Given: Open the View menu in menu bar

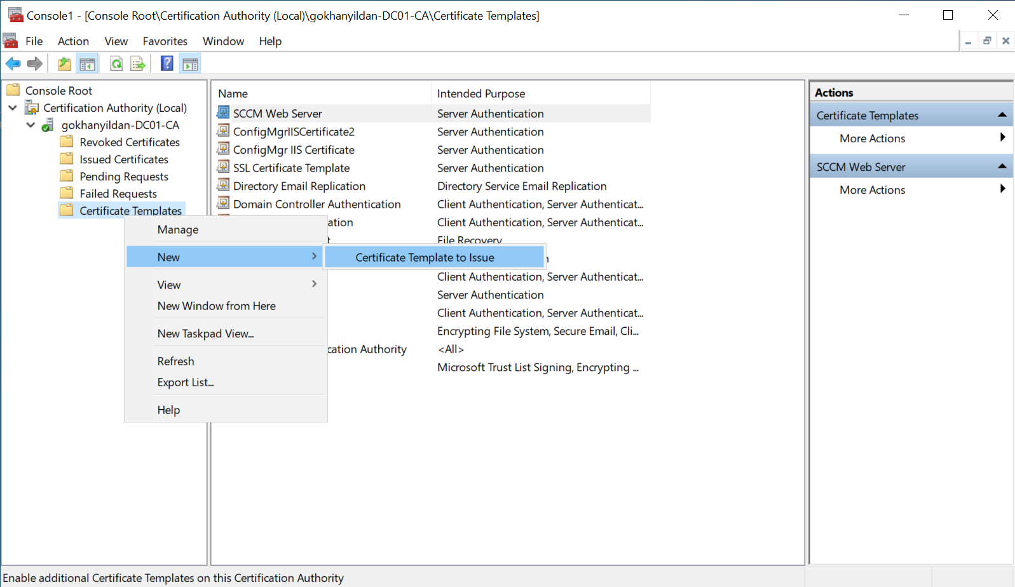Looking at the screenshot, I should (x=116, y=41).
